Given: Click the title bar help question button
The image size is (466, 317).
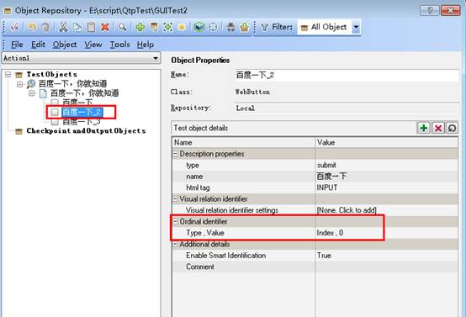Looking at the screenshot, I should (x=430, y=10).
